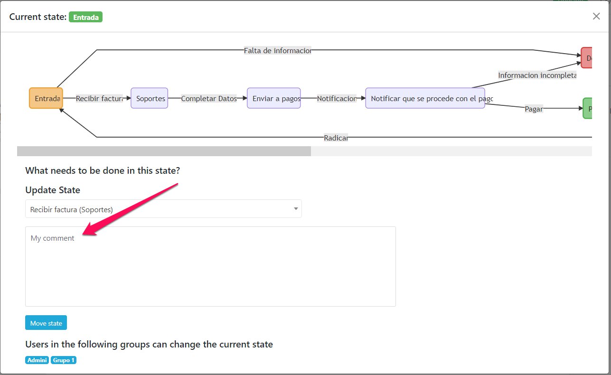611x375 pixels.
Task: Click the Pagar transition label
Action: pyautogui.click(x=534, y=109)
